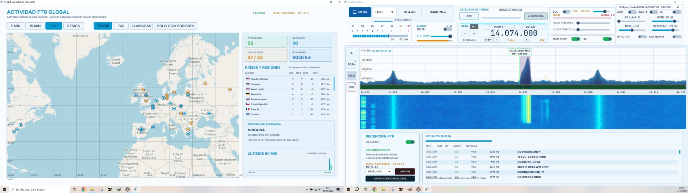The height and width of the screenshot is (193, 688).
Task: Increase the frequency STEP with its plus button
Action: (x=527, y=40)
